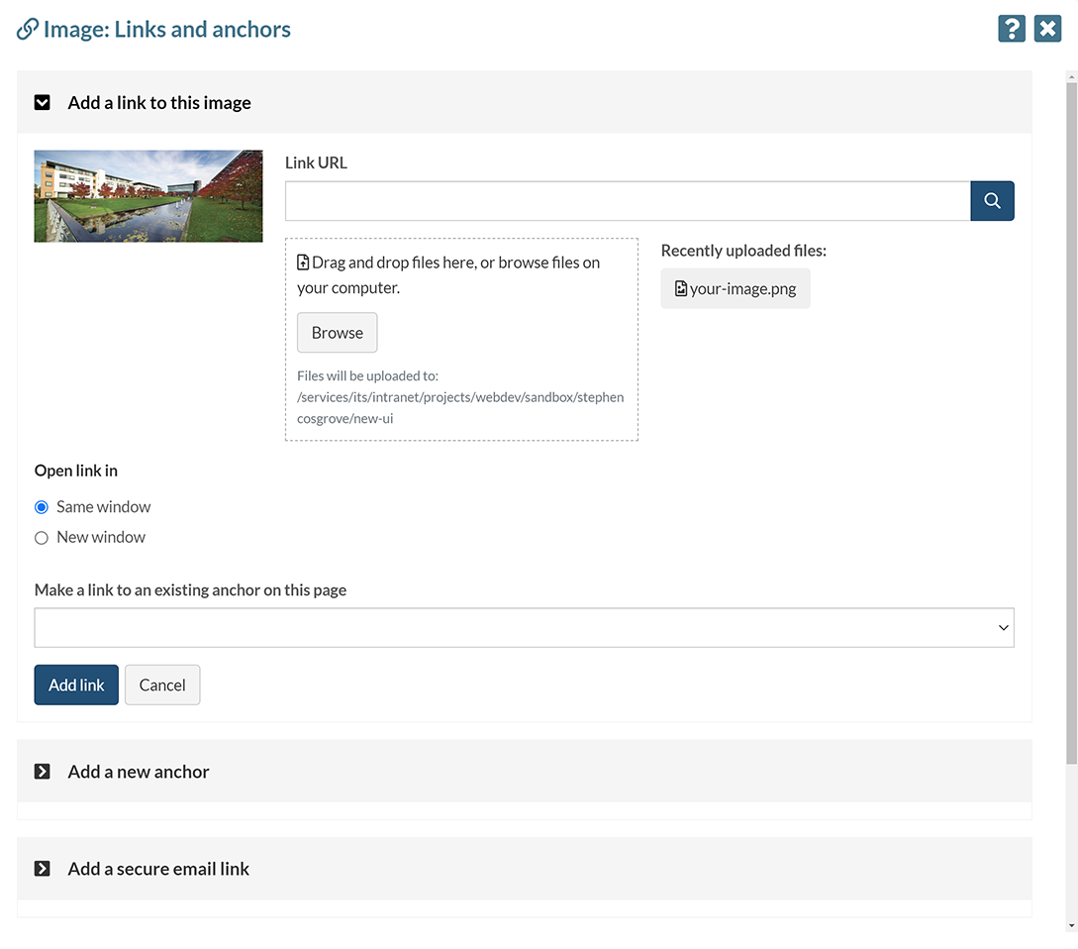
Task: Click the file icon on your-image.png
Action: pyautogui.click(x=681, y=289)
